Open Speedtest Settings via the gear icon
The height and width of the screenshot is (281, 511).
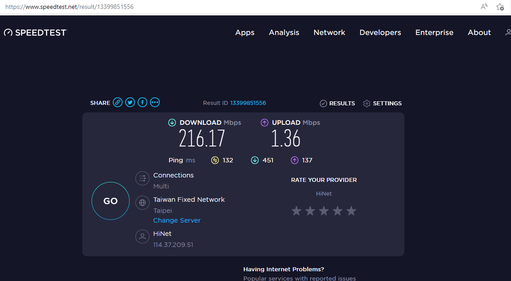click(366, 103)
